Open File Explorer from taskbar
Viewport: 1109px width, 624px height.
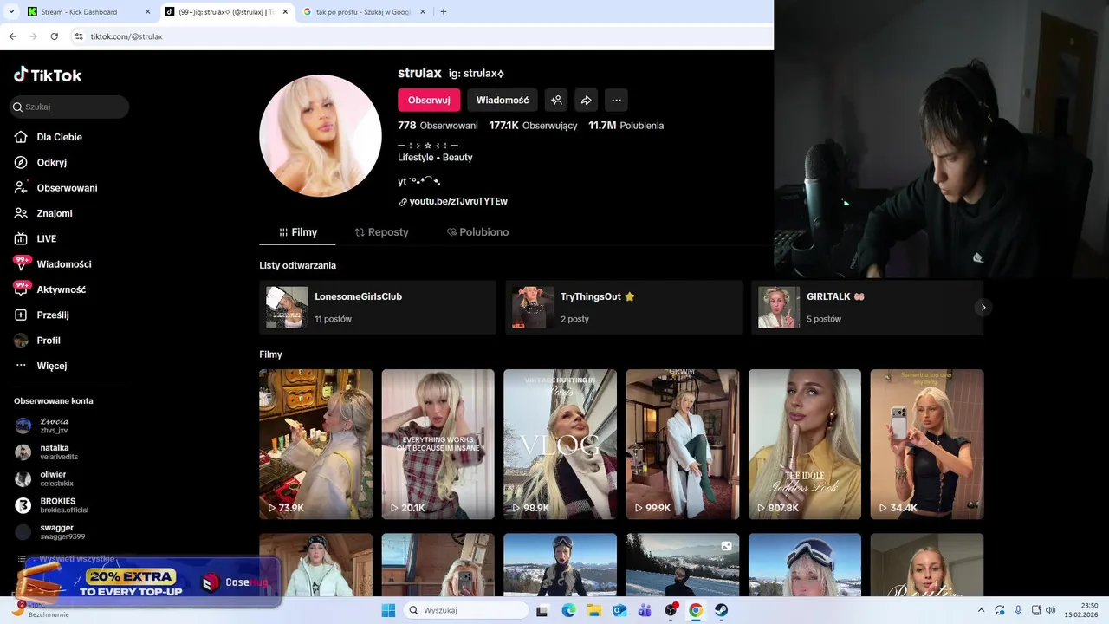click(x=594, y=610)
